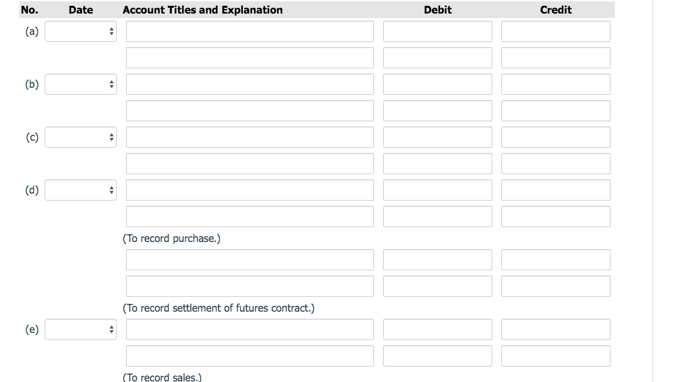Click second credit field of entry (a)
This screenshot has width=677, height=382.
pos(556,58)
